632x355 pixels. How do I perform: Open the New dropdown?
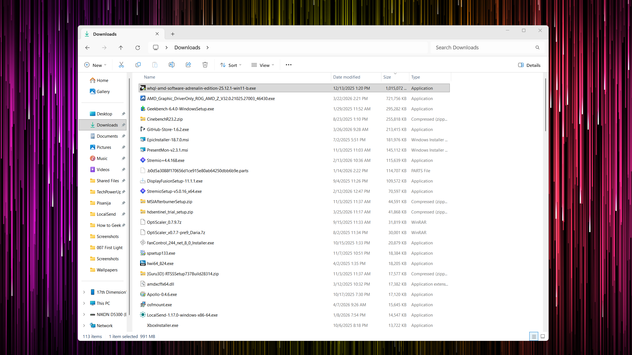(95, 65)
